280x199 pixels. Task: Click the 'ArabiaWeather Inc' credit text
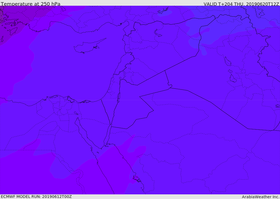pos(260,197)
